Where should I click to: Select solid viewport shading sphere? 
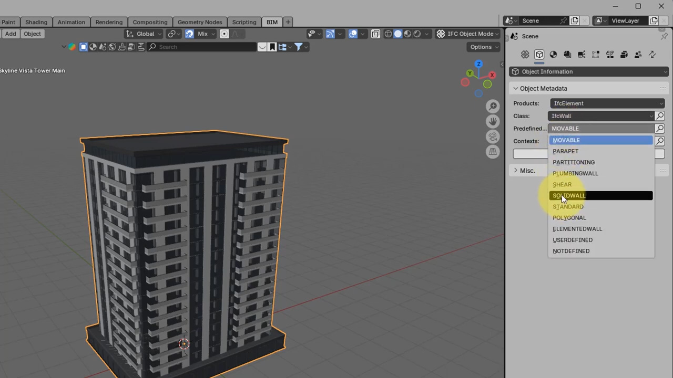point(398,34)
